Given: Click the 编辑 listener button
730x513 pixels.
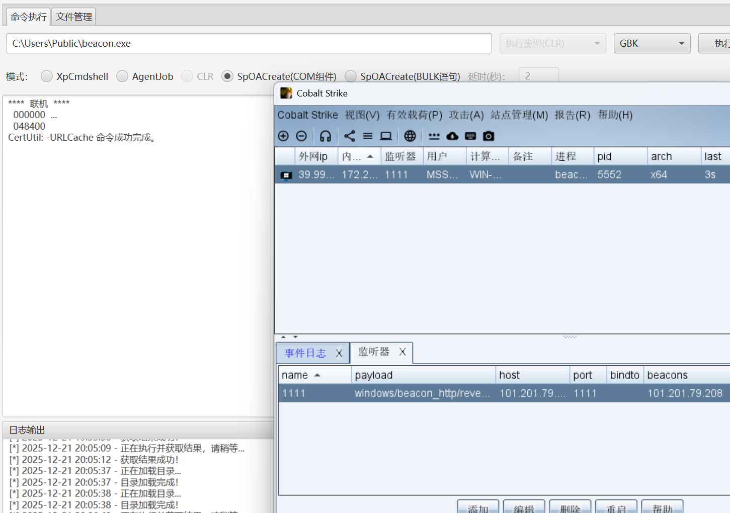Looking at the screenshot, I should 524,506.
